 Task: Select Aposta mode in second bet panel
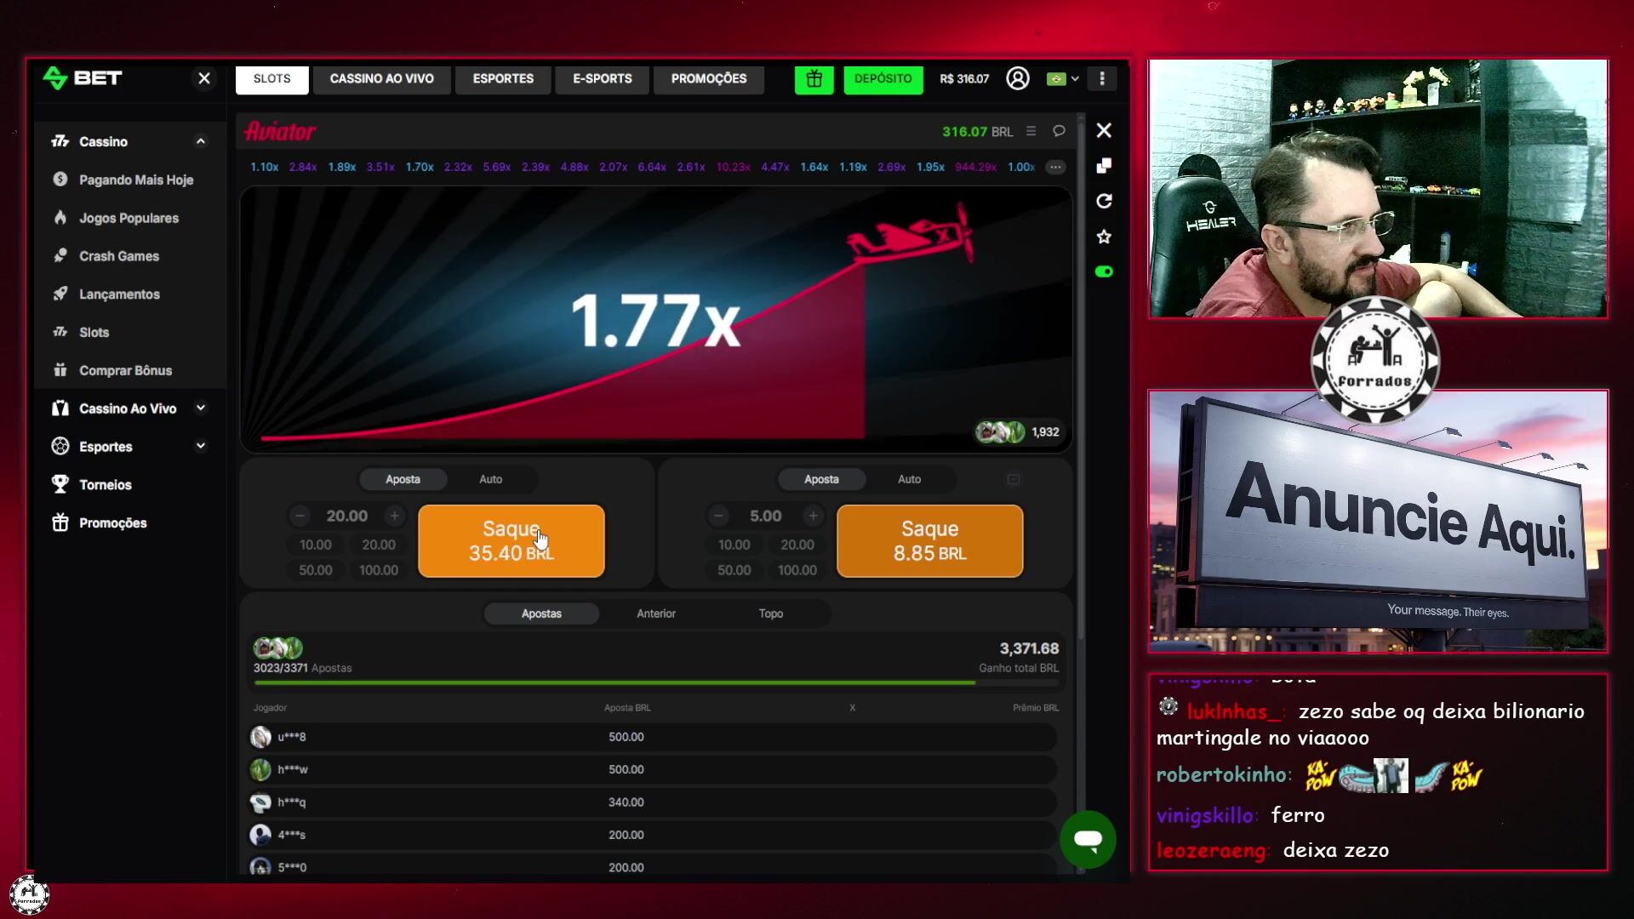(821, 480)
